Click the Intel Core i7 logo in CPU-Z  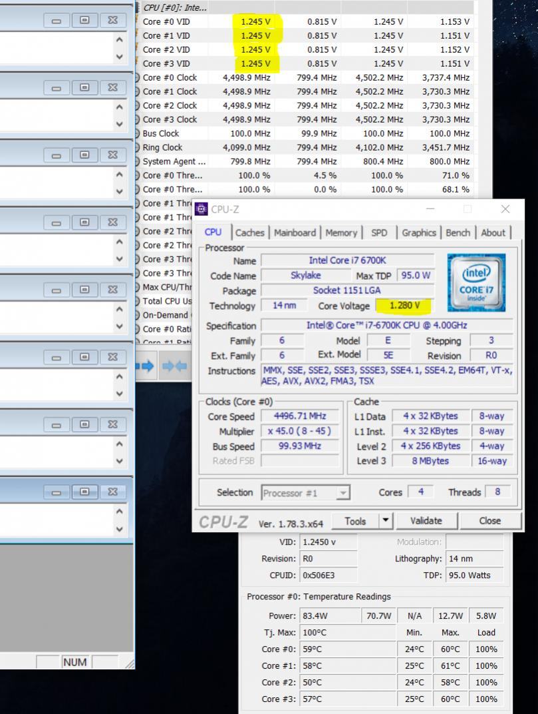476,282
